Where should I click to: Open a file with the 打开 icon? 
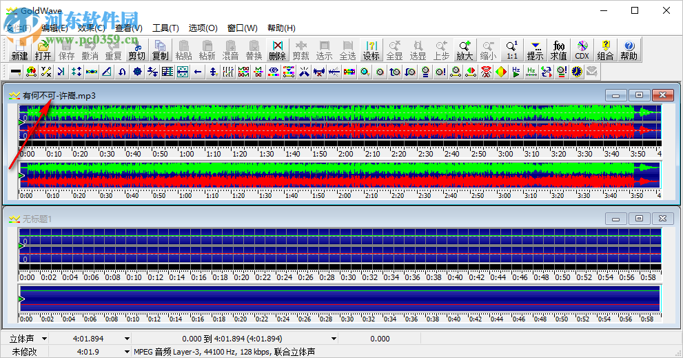point(43,50)
